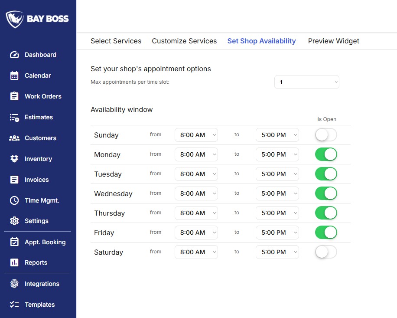The width and height of the screenshot is (397, 318).
Task: Switch to the Preview Widget tab
Action: tap(333, 41)
